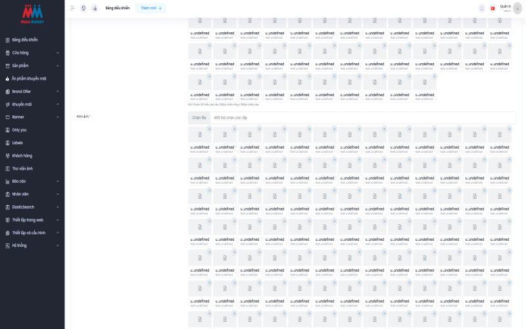The image size is (526, 329).
Task: Expand the Báo cáo sidebar section
Action: pos(57,181)
